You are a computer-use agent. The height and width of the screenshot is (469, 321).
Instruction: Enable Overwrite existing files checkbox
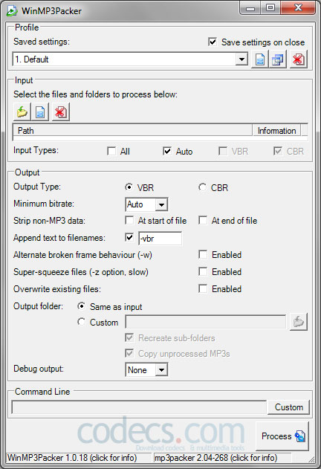(203, 288)
